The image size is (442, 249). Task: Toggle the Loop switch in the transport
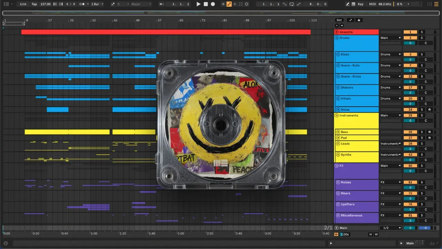coord(292,4)
